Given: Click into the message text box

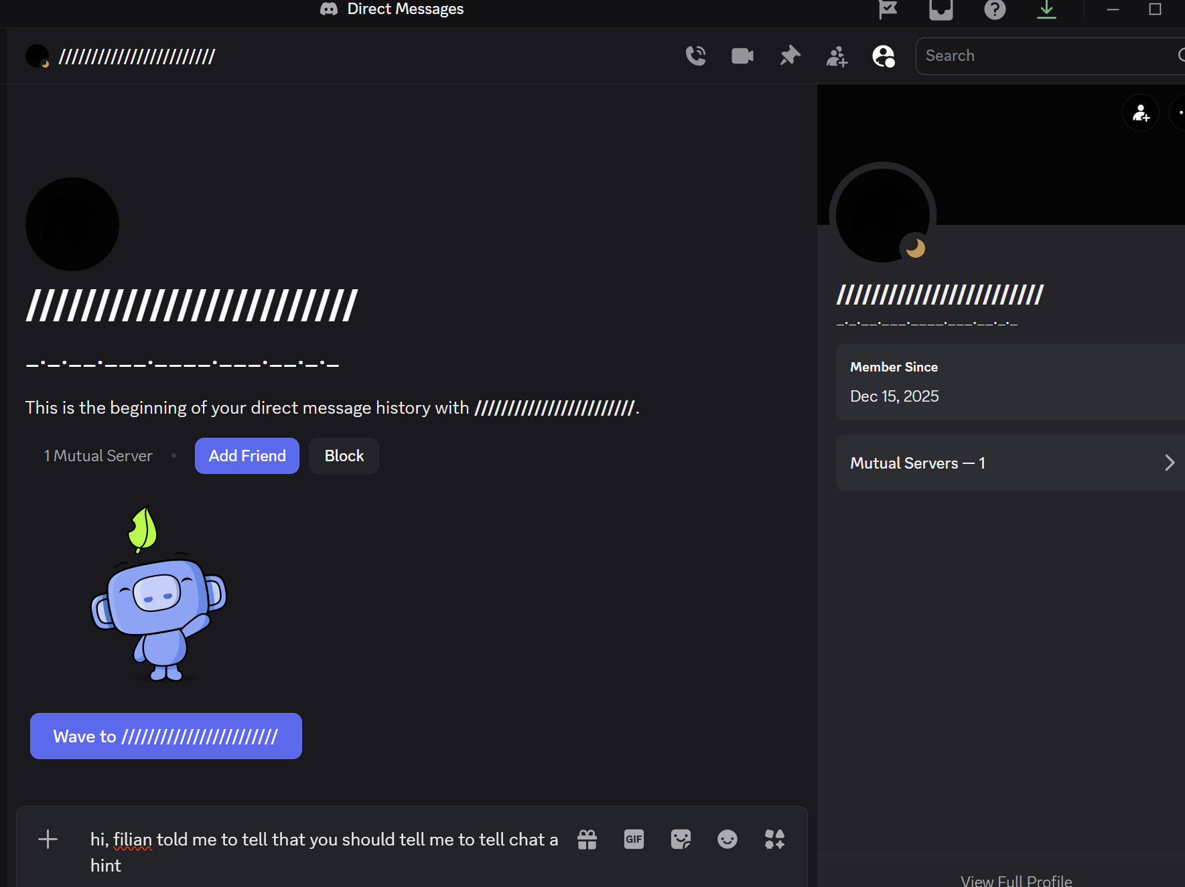Looking at the screenshot, I should click(x=325, y=852).
